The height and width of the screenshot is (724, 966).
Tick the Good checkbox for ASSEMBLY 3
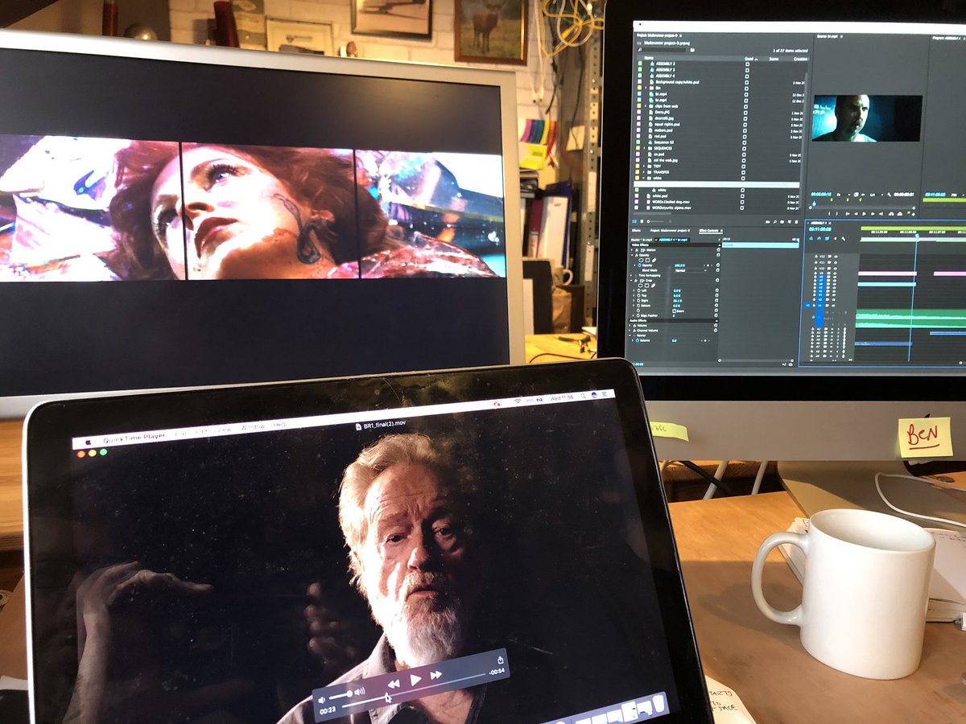(747, 69)
